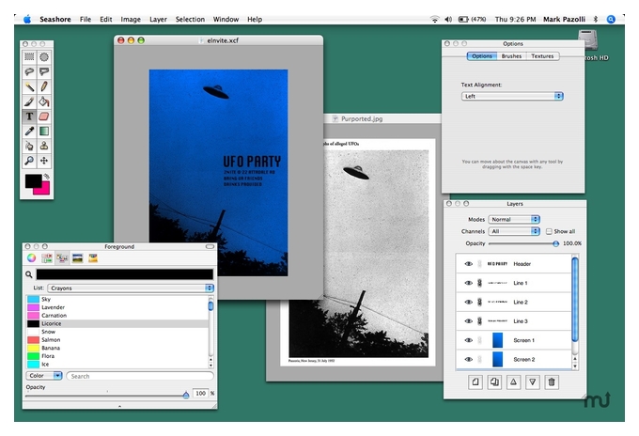Select the Magic Wand tool
The image size is (639, 436).
pos(29,86)
